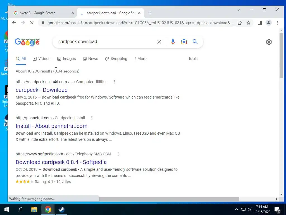Toggle the Chrome side panel icon

(x=260, y=23)
